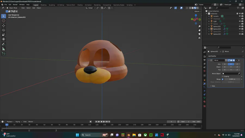Click the eyedropper for Mirror Object
This screenshot has width=245, height=138.
(x=239, y=74)
